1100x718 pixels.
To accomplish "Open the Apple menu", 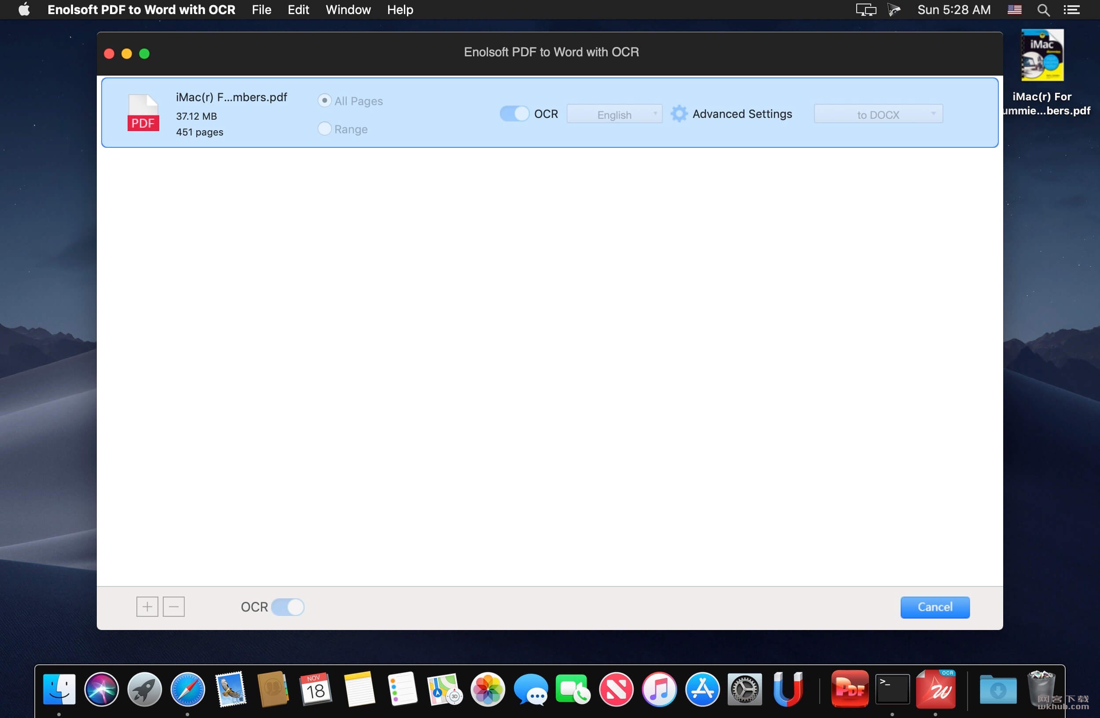I will [24, 10].
